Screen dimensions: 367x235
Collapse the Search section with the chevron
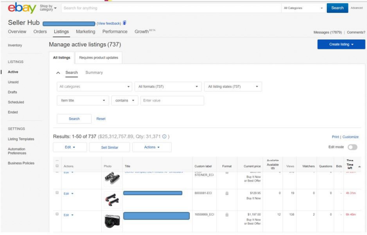58,73
